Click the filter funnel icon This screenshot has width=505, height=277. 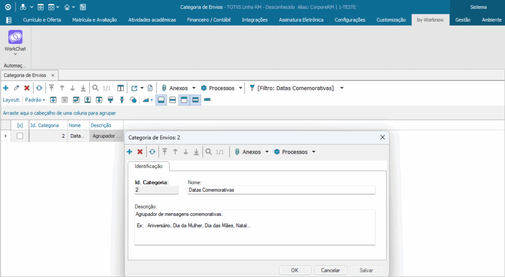[252, 88]
